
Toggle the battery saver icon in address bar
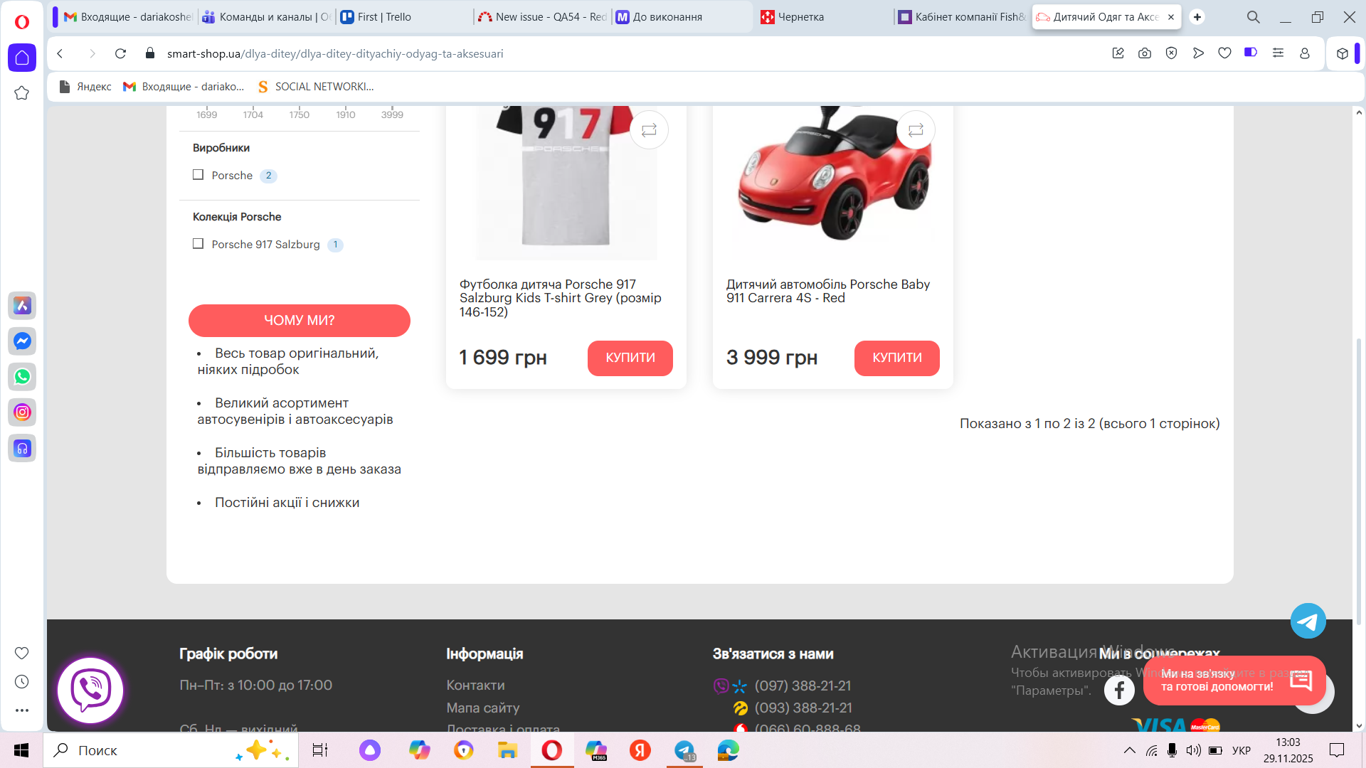pyautogui.click(x=1250, y=53)
